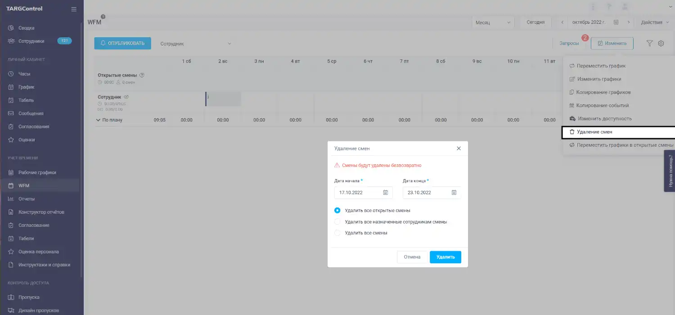Click the Инструктажи и справки document icon
The height and width of the screenshot is (315, 675).
tap(11, 265)
